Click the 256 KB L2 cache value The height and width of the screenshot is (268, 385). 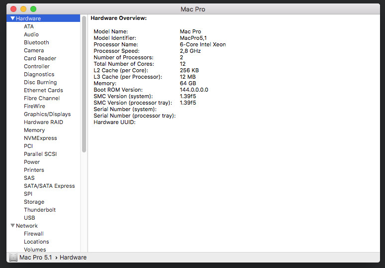coord(190,70)
